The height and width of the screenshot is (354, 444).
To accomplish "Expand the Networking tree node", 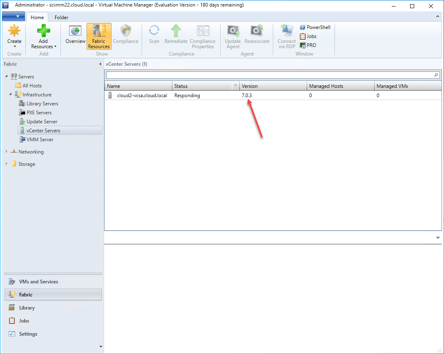I will tap(6, 151).
